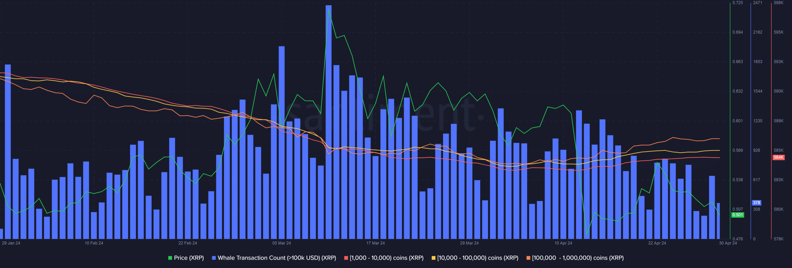Viewport: 792px width, 268px height.
Task: Click the 0.725 price axis value
Action: 738,3
